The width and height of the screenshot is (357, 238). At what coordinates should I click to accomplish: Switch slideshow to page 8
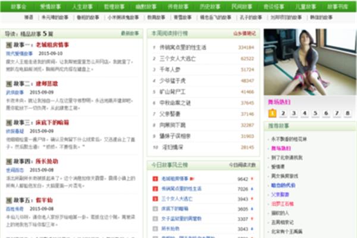tap(347, 114)
